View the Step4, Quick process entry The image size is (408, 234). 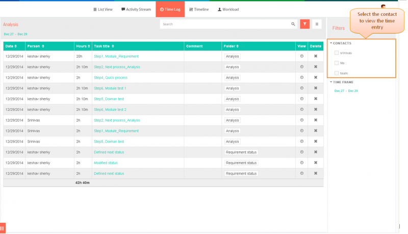click(x=301, y=77)
